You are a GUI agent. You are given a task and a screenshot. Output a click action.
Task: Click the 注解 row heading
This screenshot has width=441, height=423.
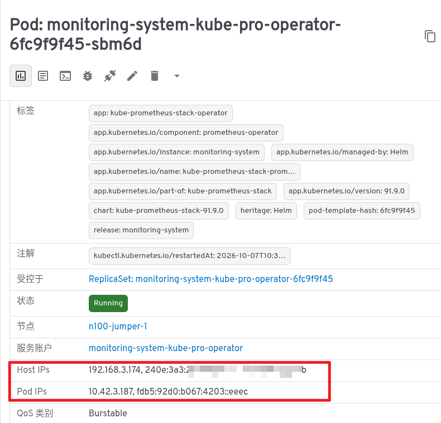[26, 253]
